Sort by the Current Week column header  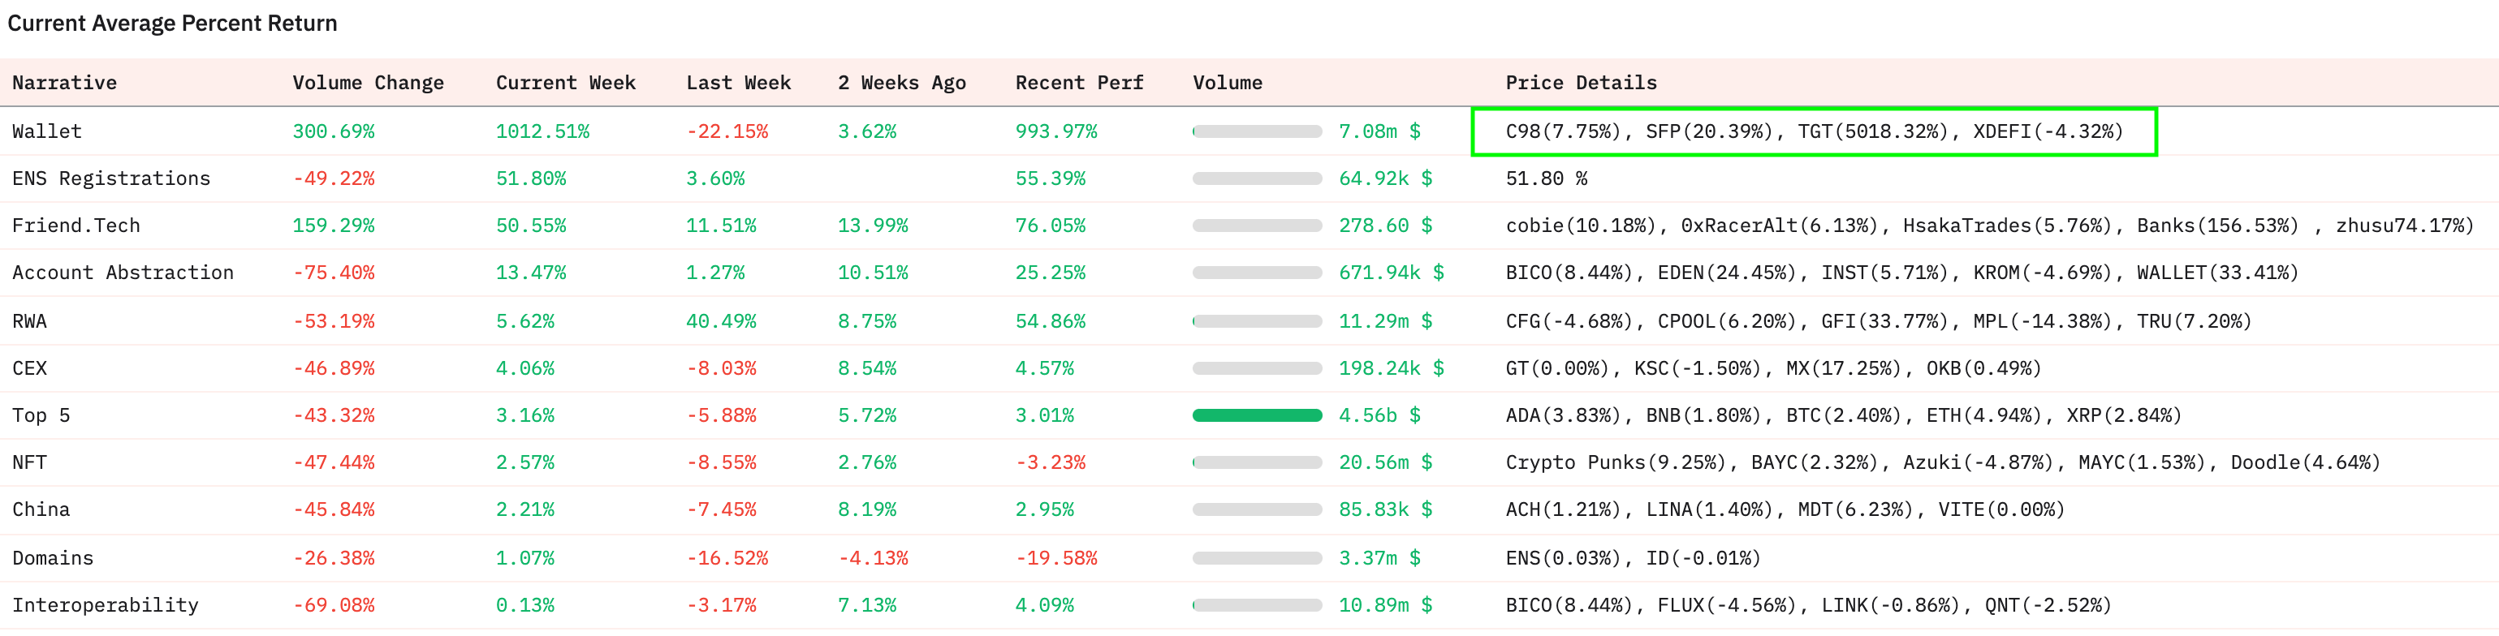pos(566,84)
